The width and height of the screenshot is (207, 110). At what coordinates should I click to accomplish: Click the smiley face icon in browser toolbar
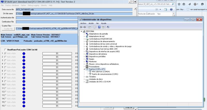pyautogui.click(x=202, y=4)
